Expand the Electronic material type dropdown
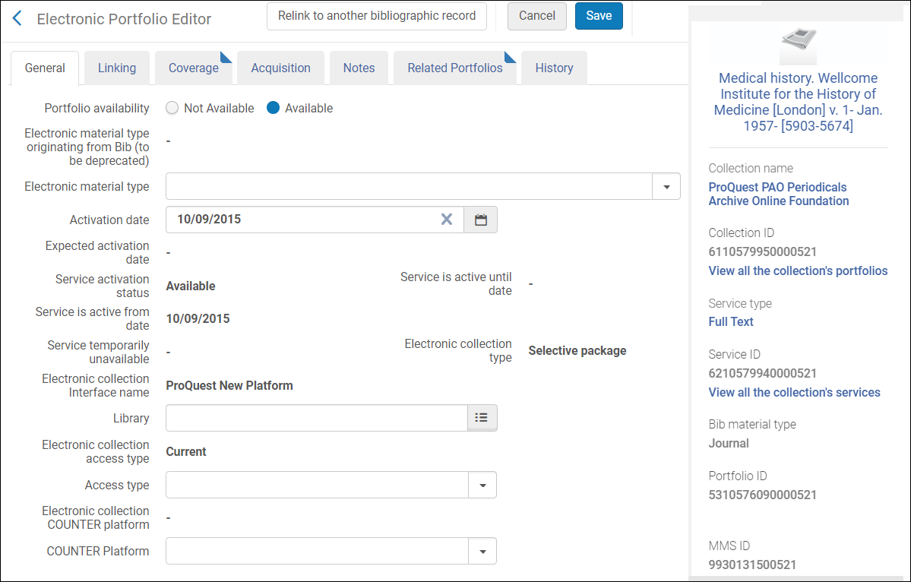911x582 pixels. pyautogui.click(x=666, y=186)
